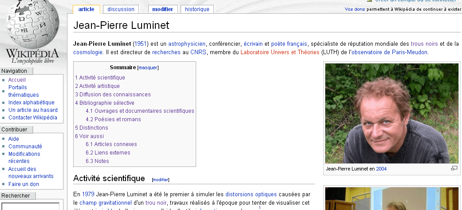Open Portails thématiques in the sidebar

click(24, 91)
